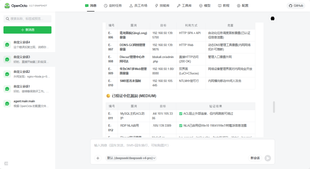Viewport: 310px width, 169px height.
Task: Click the green avatar icon of 自定义会话3
Action: [7, 60]
